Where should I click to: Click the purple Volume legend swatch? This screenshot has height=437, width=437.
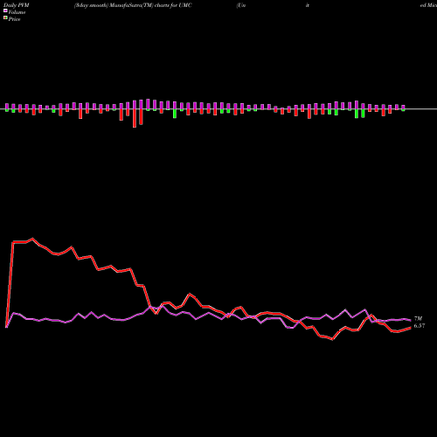[x=5, y=10]
